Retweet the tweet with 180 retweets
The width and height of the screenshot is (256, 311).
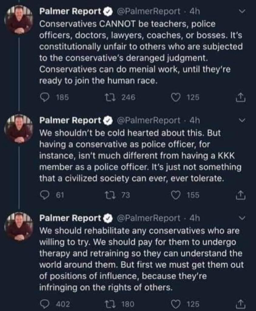click(109, 304)
